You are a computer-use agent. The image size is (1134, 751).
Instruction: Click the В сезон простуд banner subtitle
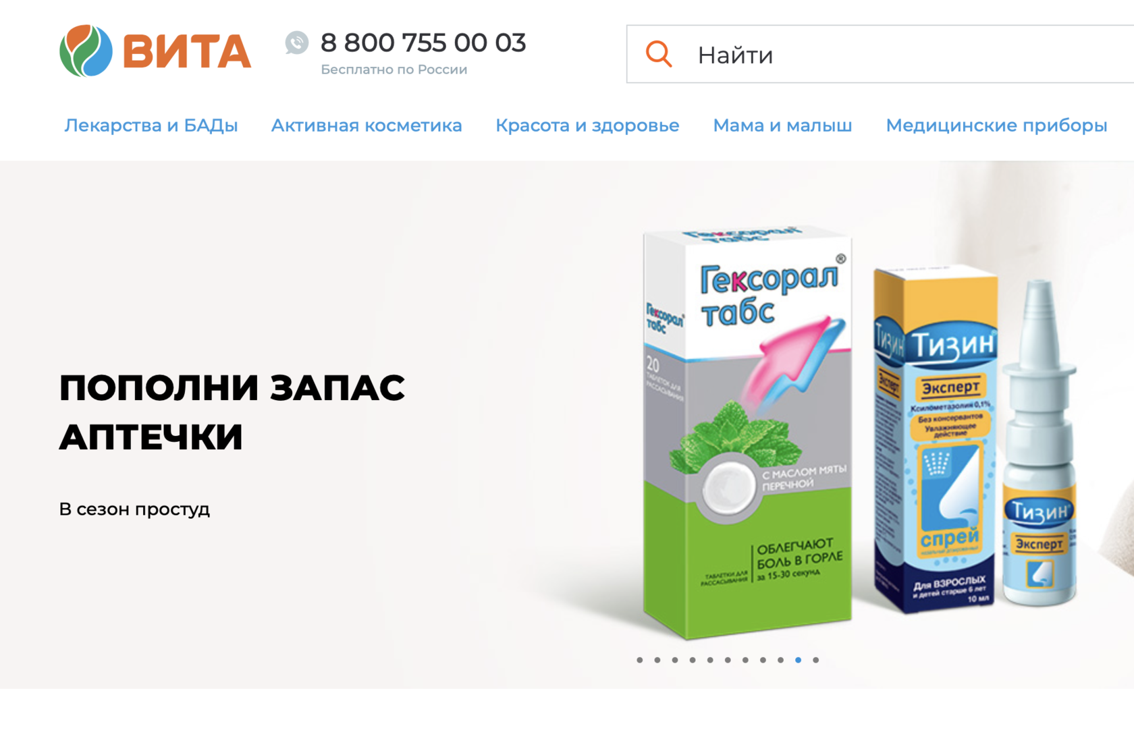click(134, 509)
